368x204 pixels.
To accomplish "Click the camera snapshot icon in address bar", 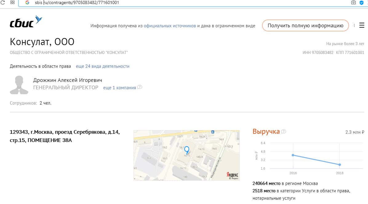I will (354, 2).
